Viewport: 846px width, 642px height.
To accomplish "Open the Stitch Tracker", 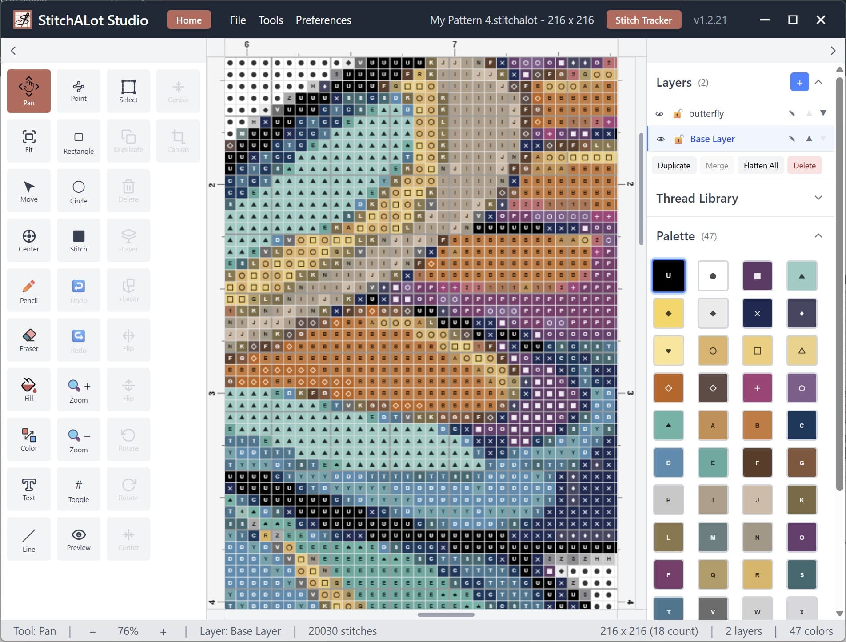I will click(x=644, y=20).
